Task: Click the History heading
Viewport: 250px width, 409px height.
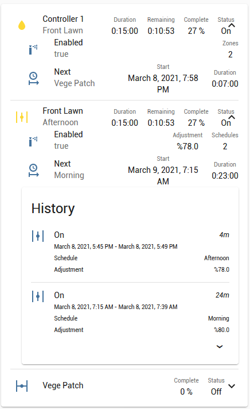Action: [x=53, y=209]
